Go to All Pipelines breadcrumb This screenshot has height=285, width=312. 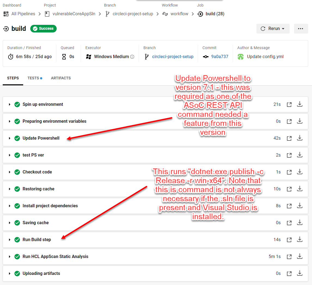pos(23,14)
